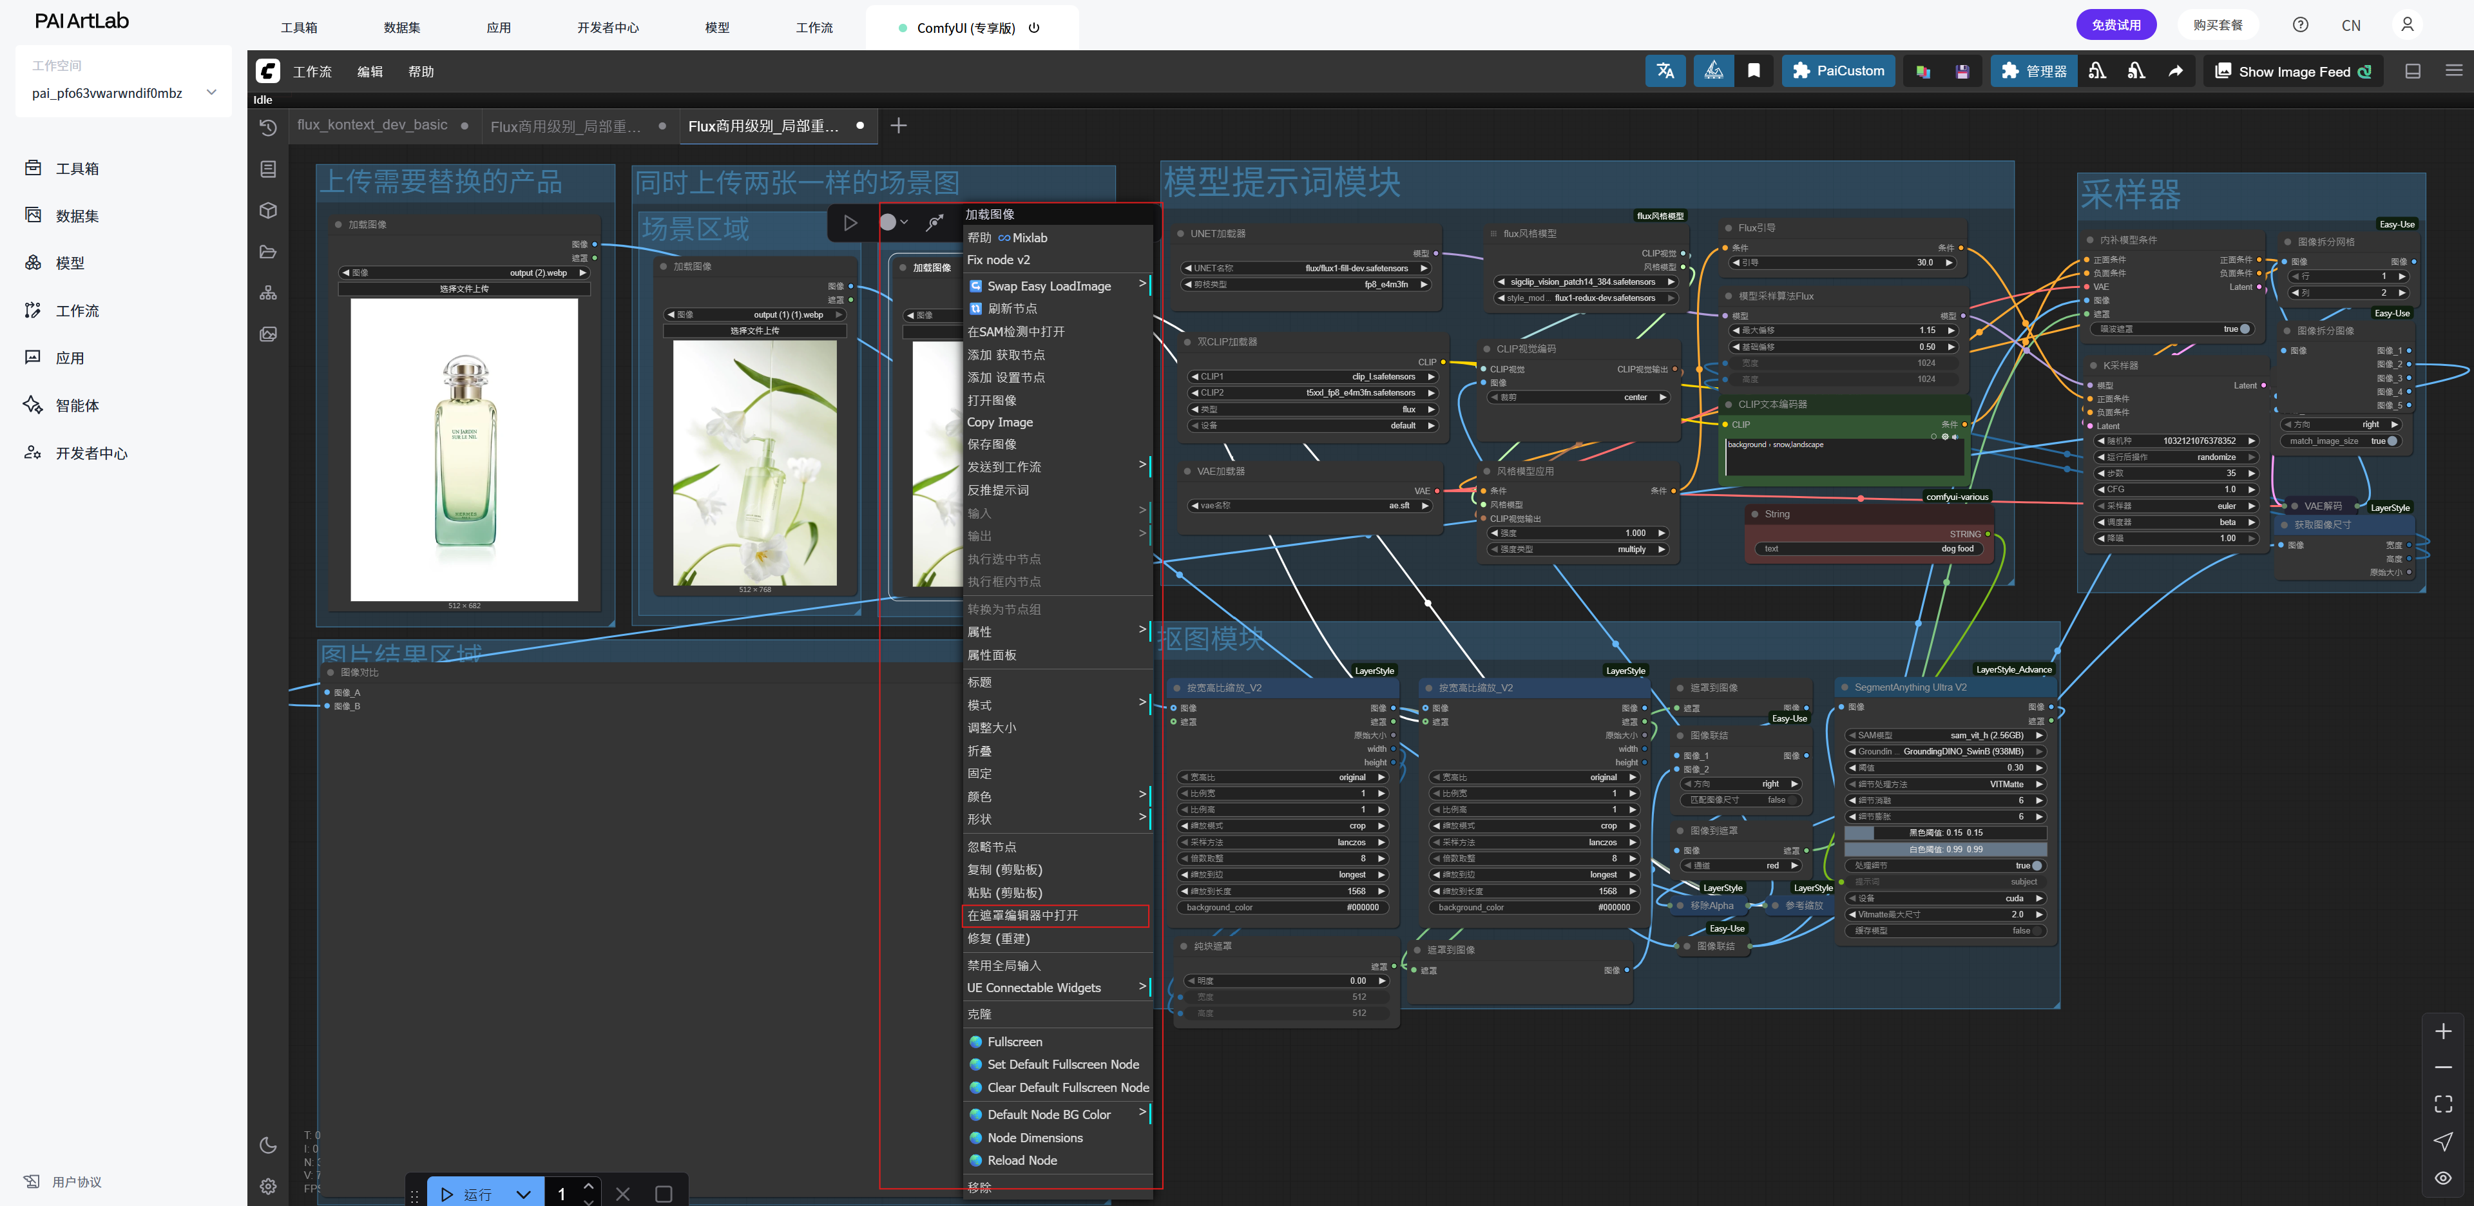Click the purple floppy disk save icon
This screenshot has width=2474, height=1206.
pos(1962,71)
